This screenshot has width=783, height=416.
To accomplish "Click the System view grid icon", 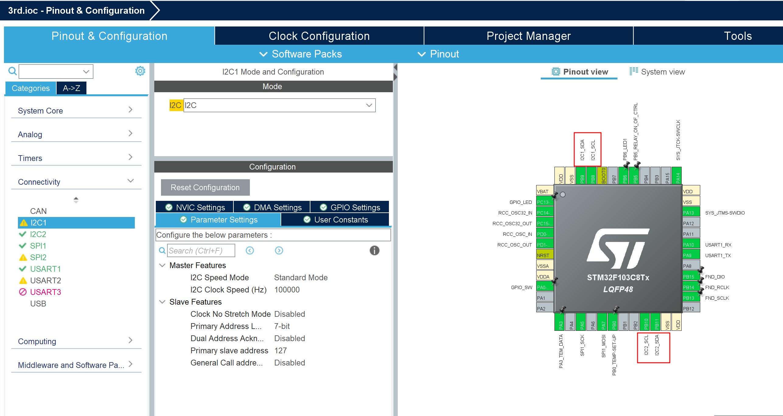I will (x=634, y=72).
